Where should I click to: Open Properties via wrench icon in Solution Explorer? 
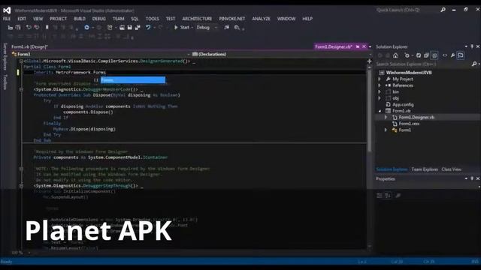452,55
